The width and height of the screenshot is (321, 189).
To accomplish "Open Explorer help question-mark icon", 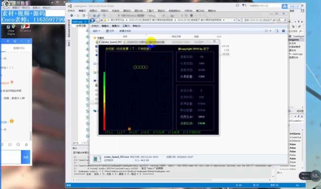I will pyautogui.click(x=283, y=31).
